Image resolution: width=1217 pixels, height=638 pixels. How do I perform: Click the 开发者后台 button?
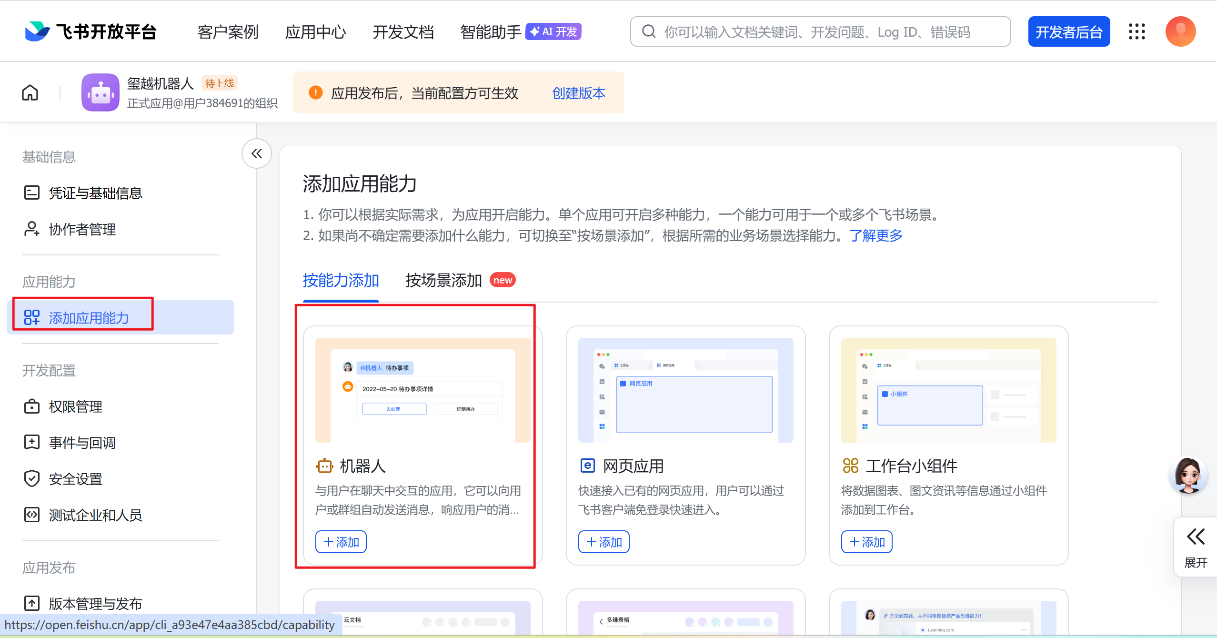(1069, 31)
